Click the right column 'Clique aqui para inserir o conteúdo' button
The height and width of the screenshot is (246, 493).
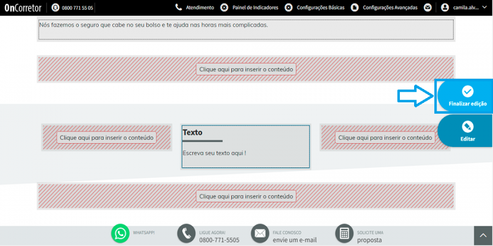[385, 137]
